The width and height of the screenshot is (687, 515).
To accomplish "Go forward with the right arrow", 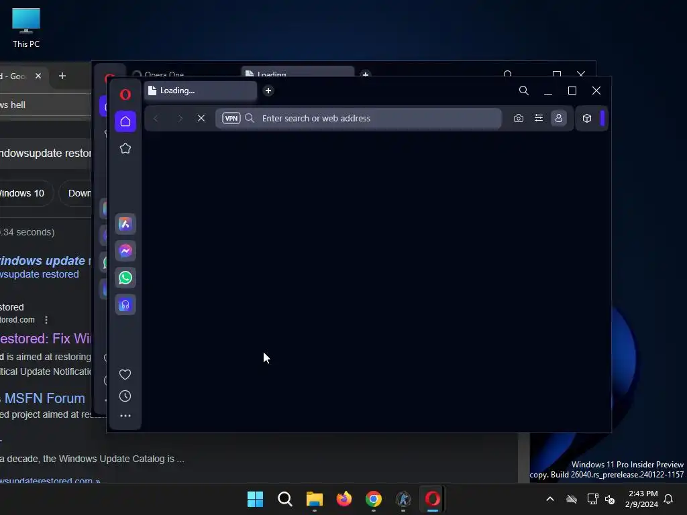I will pos(180,118).
